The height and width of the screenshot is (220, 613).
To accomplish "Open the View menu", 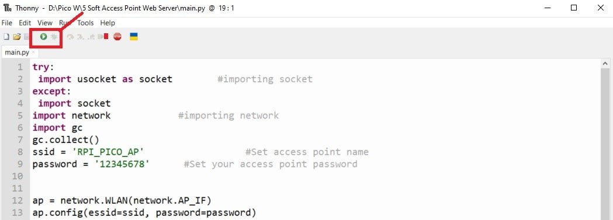I will pos(45,23).
